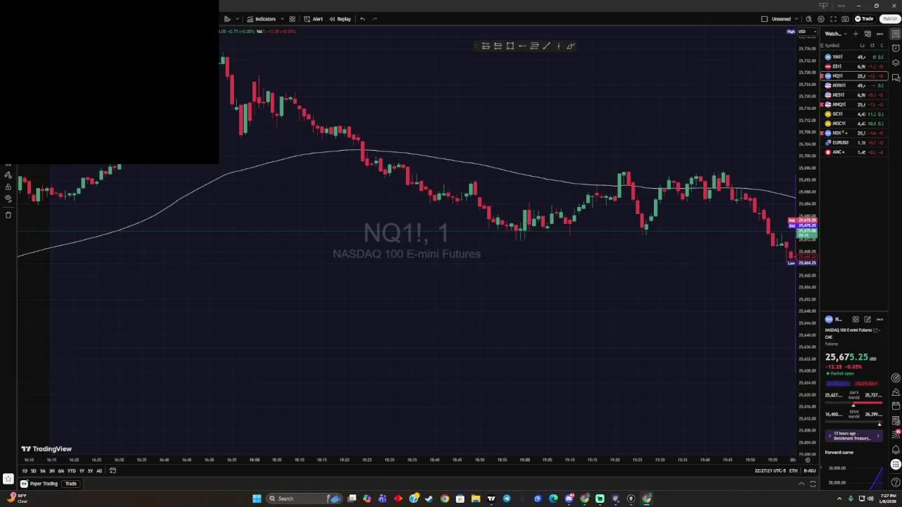Switch range to 5D
The image size is (902, 507).
[x=33, y=471]
